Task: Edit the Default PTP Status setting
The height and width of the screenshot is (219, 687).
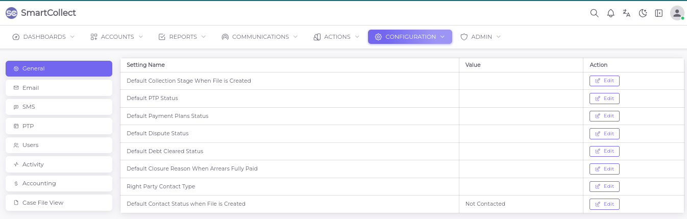Action: point(604,99)
